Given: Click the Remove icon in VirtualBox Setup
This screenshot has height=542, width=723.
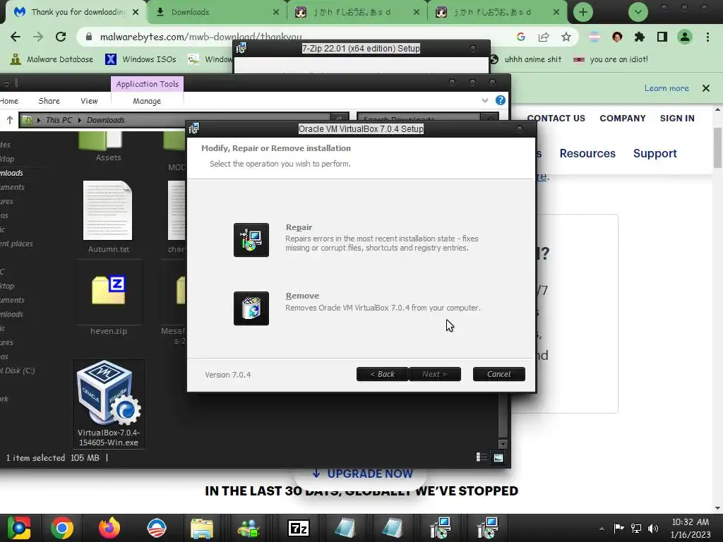Looking at the screenshot, I should pyautogui.click(x=251, y=308).
